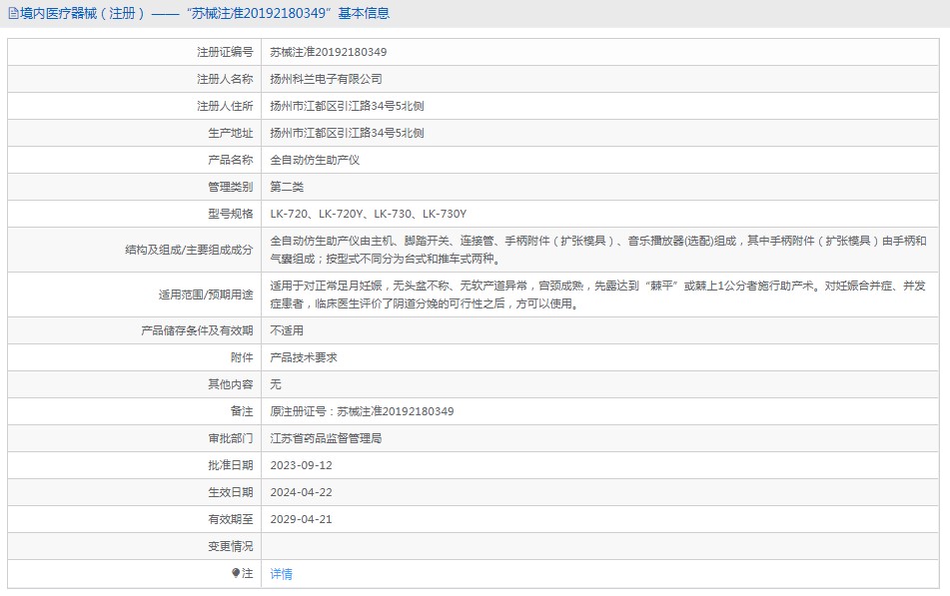Select the 注册证编号 label

(225, 52)
